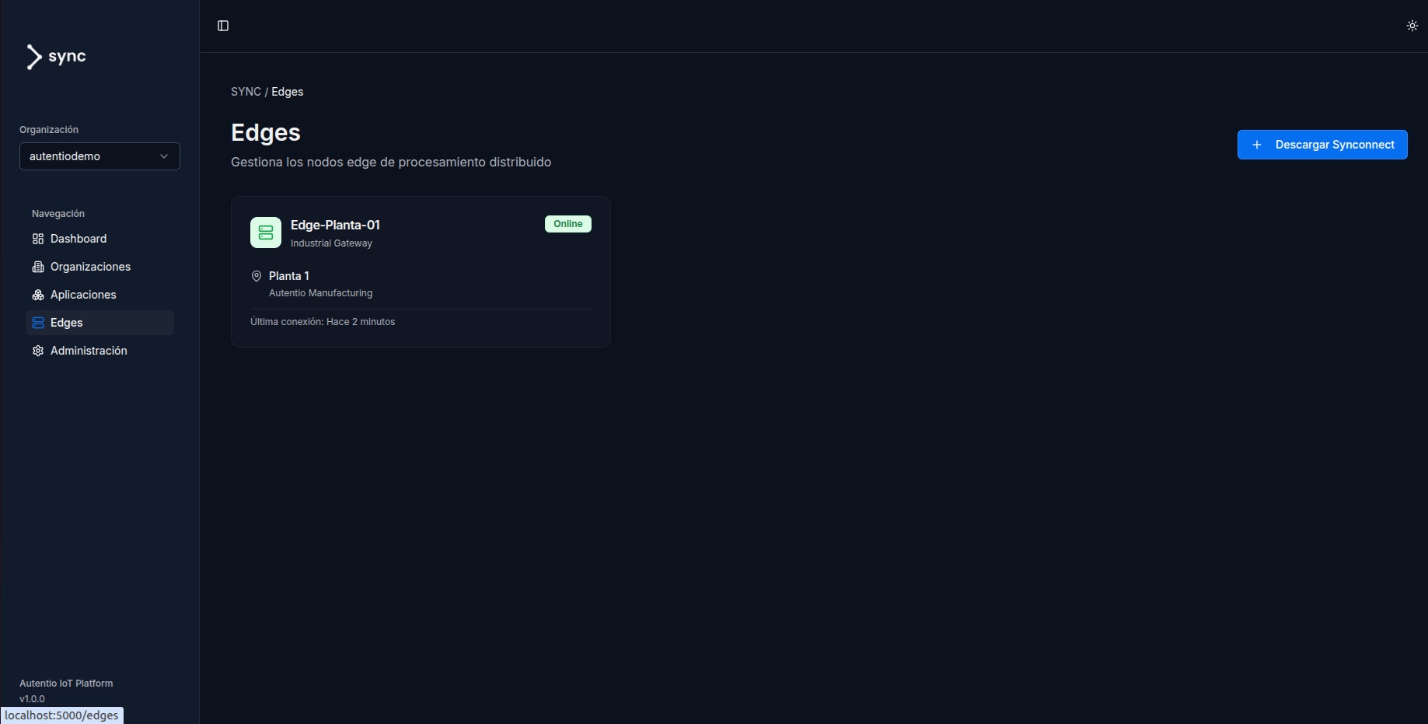This screenshot has width=1428, height=724.
Task: Click the Aplicaciones boxes icon
Action: coord(38,295)
